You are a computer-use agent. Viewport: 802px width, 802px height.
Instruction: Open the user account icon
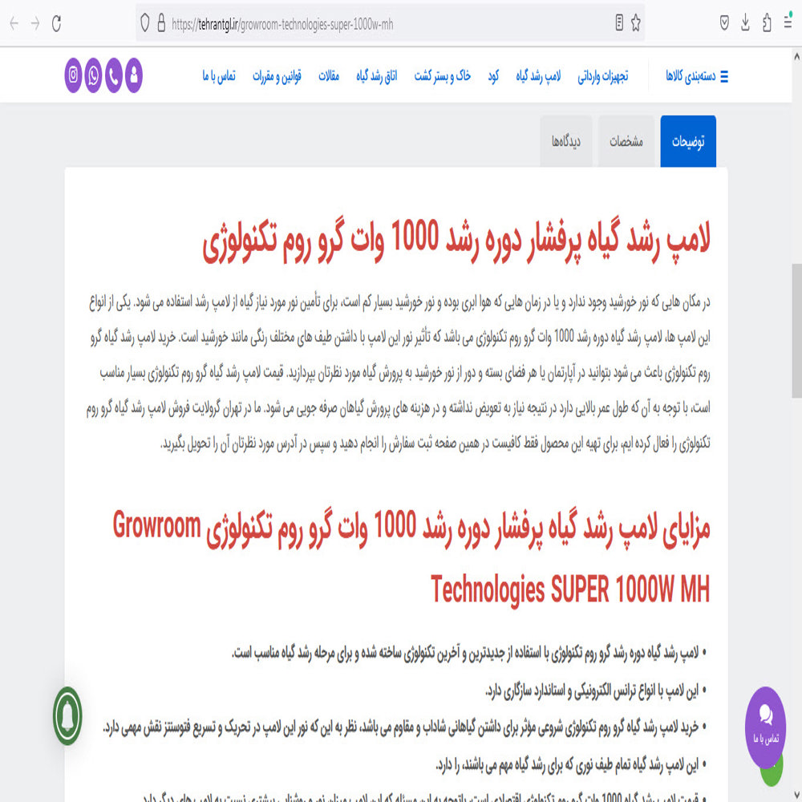pos(134,76)
